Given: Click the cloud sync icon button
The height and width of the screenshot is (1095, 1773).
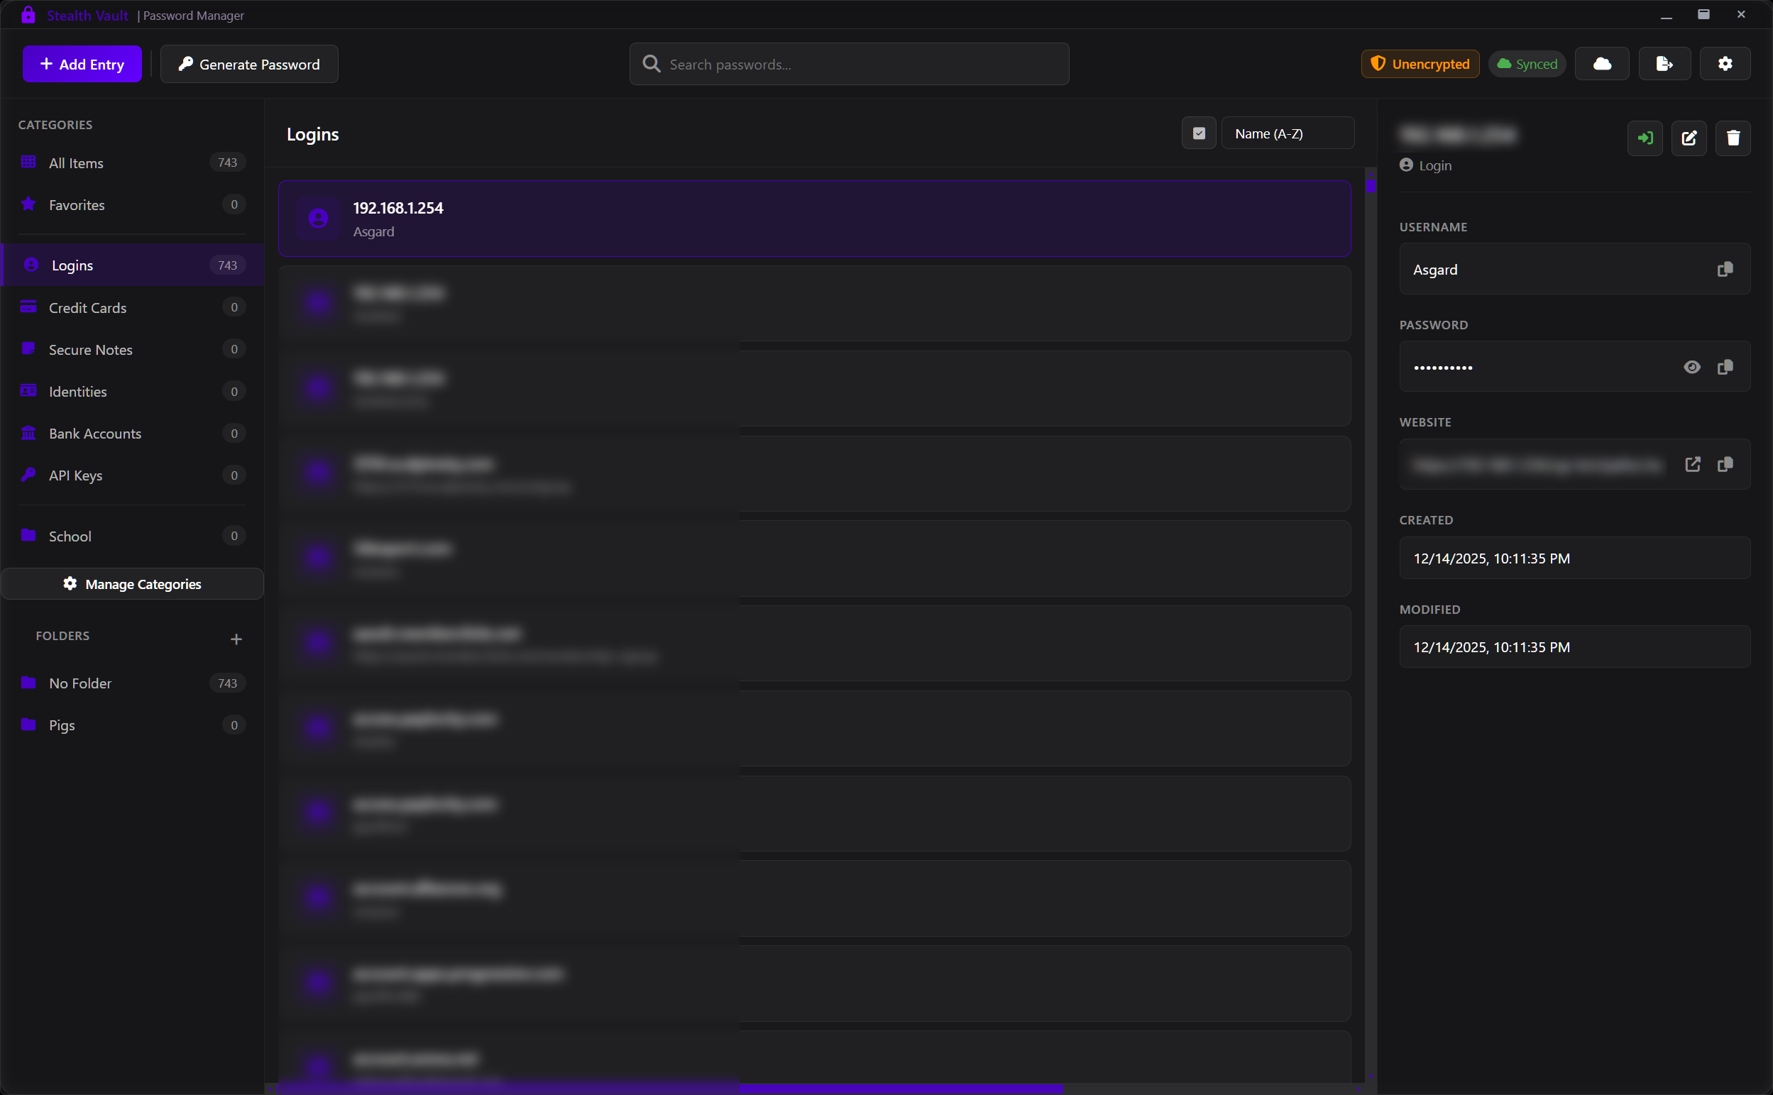Looking at the screenshot, I should point(1601,64).
